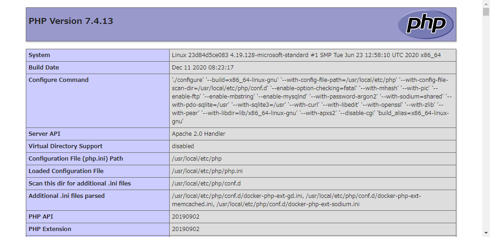The width and height of the screenshot is (490, 237).
Task: Click the Dec 11 2020 build date value
Action: [203, 68]
